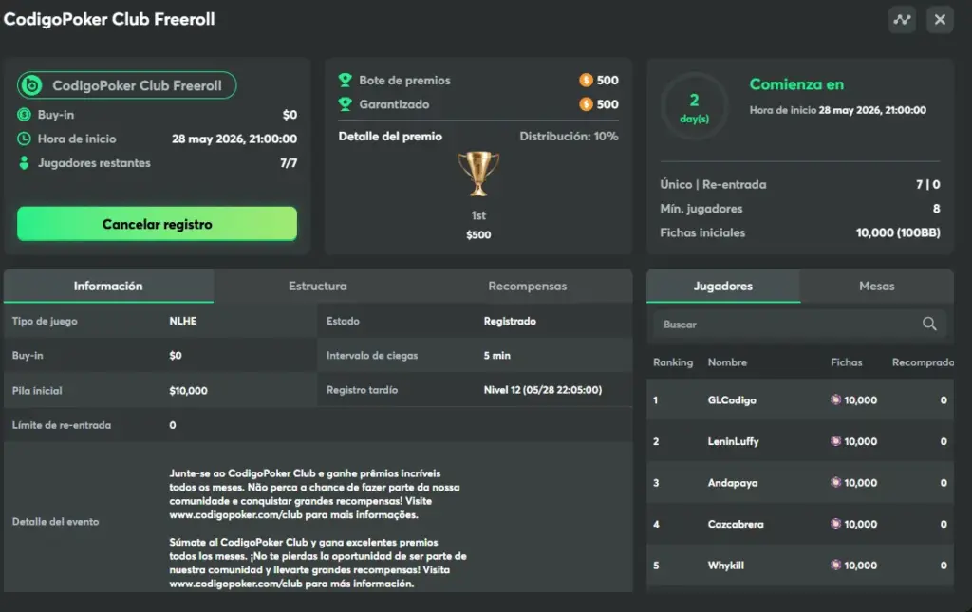The height and width of the screenshot is (612, 972).
Task: Click the Detalle del premio heading
Action: (390, 137)
